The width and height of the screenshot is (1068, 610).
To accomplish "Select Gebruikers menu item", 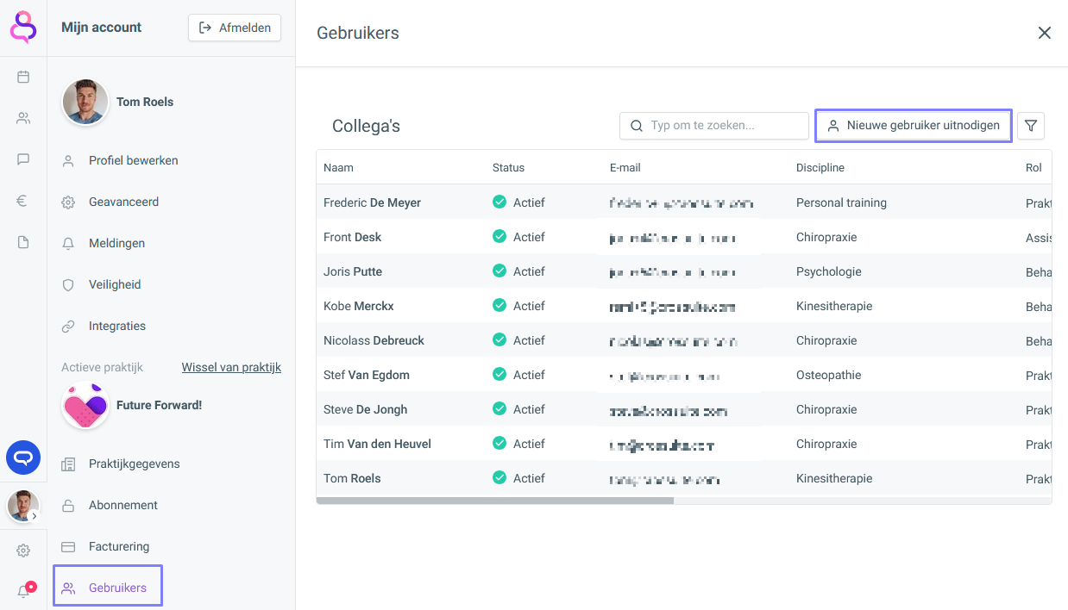I will (108, 588).
